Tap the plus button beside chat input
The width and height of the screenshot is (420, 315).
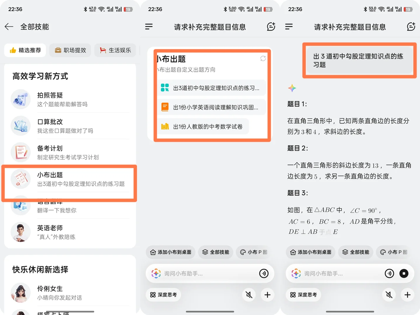click(x=267, y=295)
